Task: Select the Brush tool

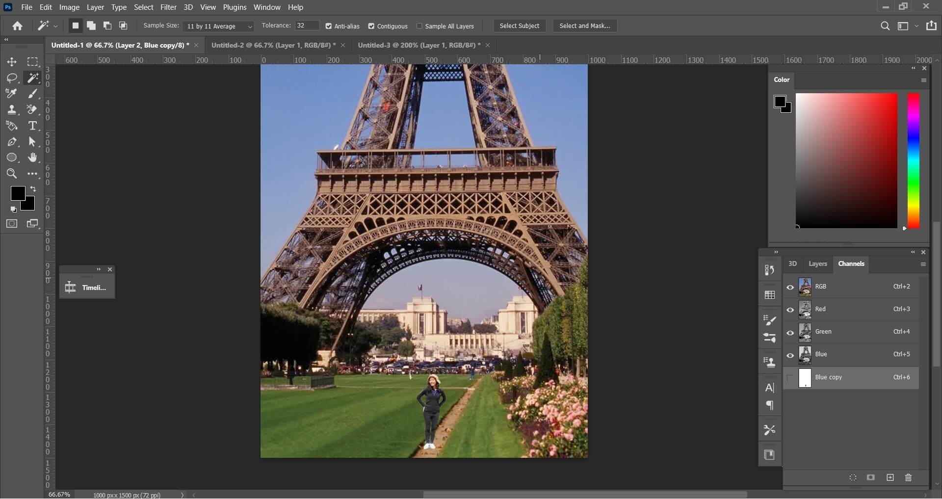Action: (x=32, y=94)
